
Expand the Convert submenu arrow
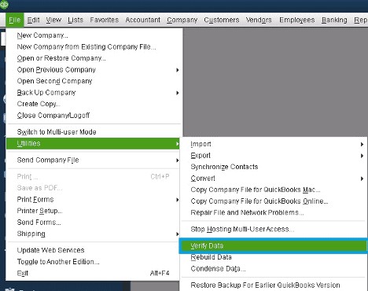pos(362,179)
